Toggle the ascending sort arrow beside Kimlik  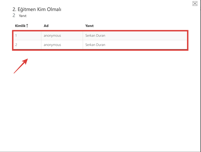coord(27,26)
